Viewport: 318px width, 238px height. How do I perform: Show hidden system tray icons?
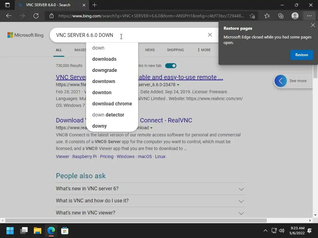pos(265,231)
